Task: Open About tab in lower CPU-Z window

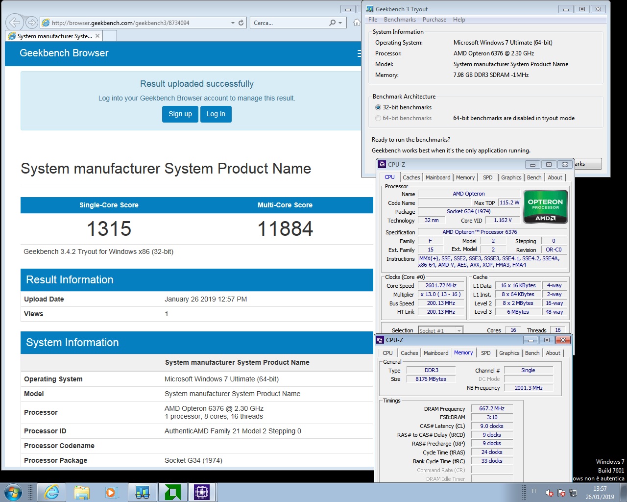Action: pyautogui.click(x=553, y=353)
